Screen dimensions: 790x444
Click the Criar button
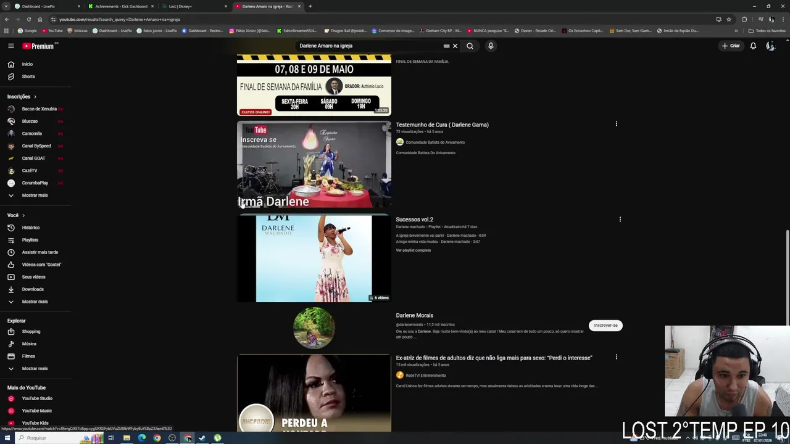coord(731,46)
